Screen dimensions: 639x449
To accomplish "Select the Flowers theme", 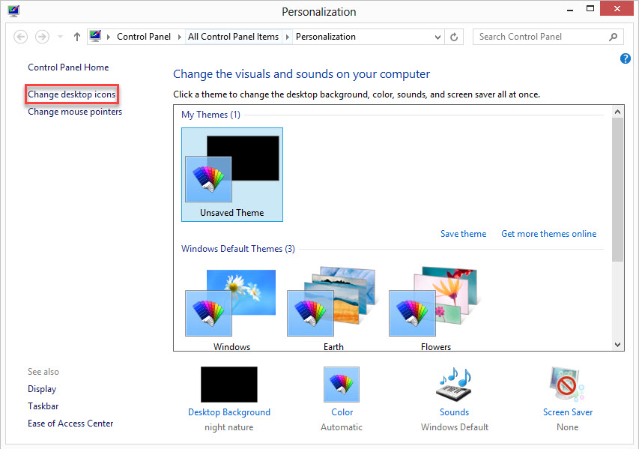I will (x=435, y=309).
